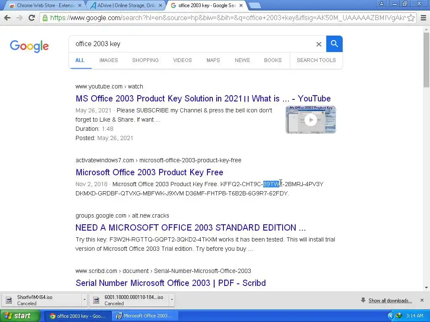The height and width of the screenshot is (322, 430).
Task: Click Show all downloads link
Action: pyautogui.click(x=390, y=300)
